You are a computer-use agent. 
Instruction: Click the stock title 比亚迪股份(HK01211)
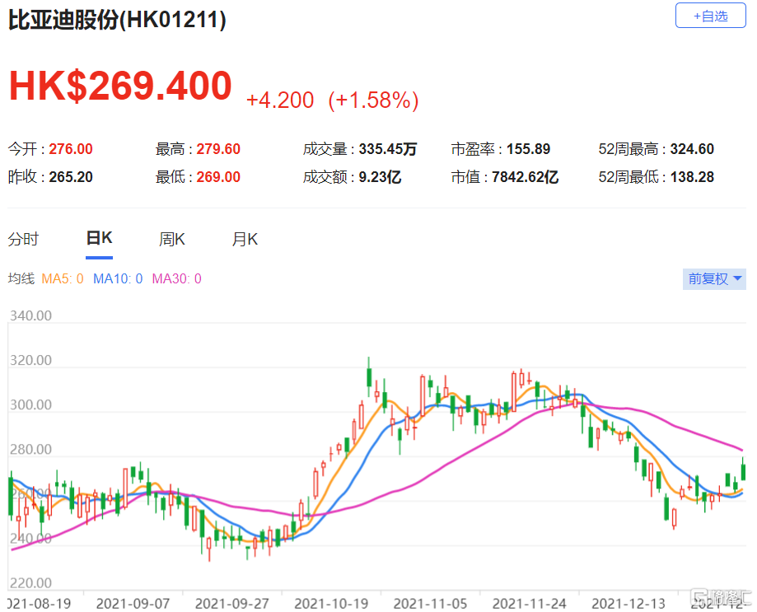117,20
